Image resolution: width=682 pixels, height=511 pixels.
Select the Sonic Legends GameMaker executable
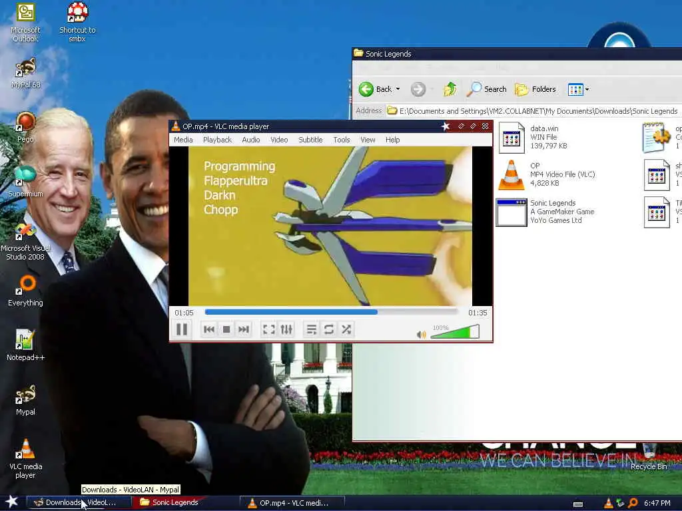[x=545, y=212]
